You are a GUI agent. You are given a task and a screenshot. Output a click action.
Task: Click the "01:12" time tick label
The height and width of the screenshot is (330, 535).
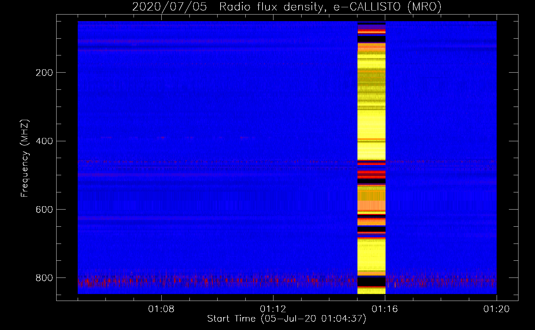pos(273,309)
